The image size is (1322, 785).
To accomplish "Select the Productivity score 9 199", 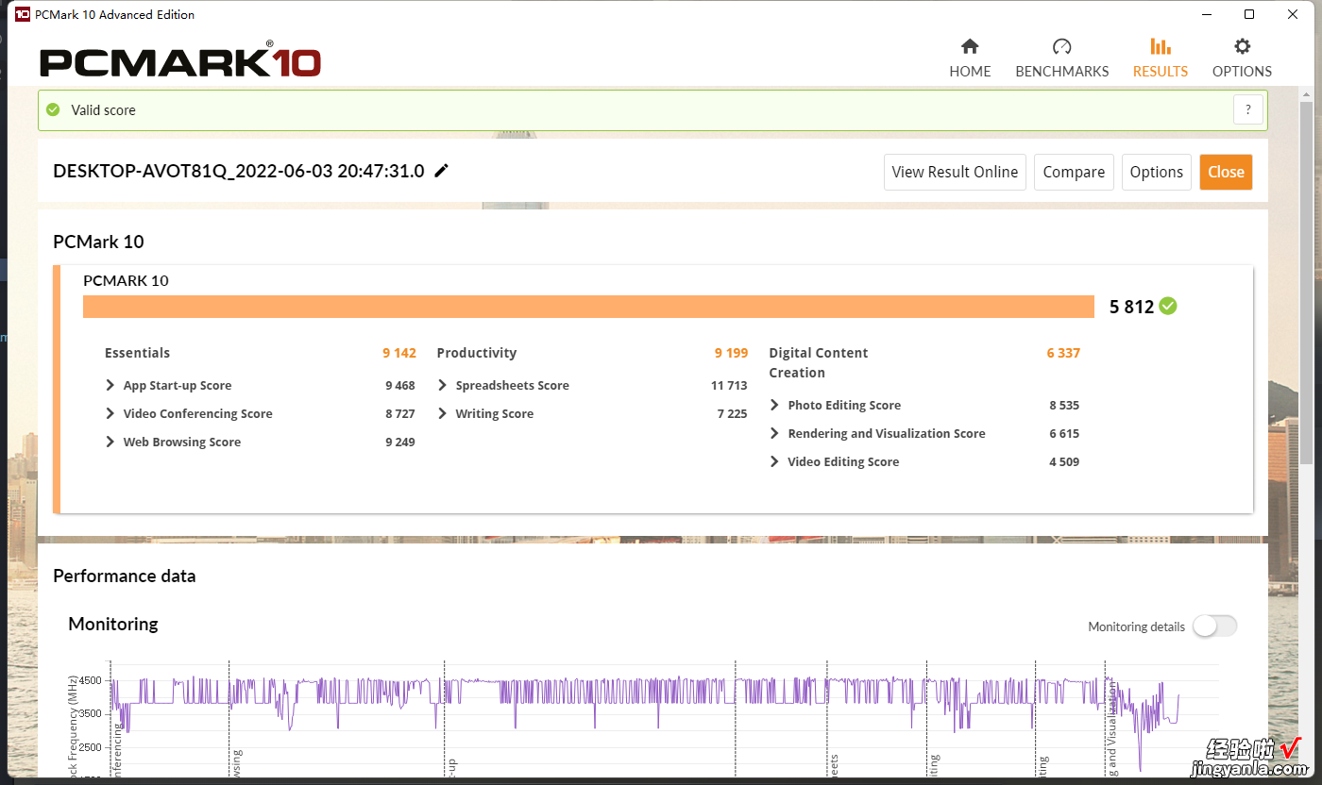I will point(731,353).
